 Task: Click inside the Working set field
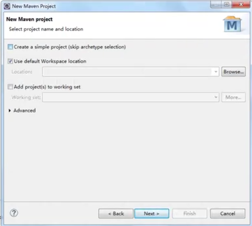coord(128,97)
